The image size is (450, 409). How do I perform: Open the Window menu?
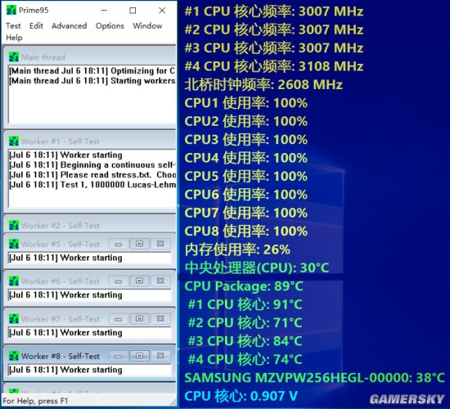click(147, 26)
